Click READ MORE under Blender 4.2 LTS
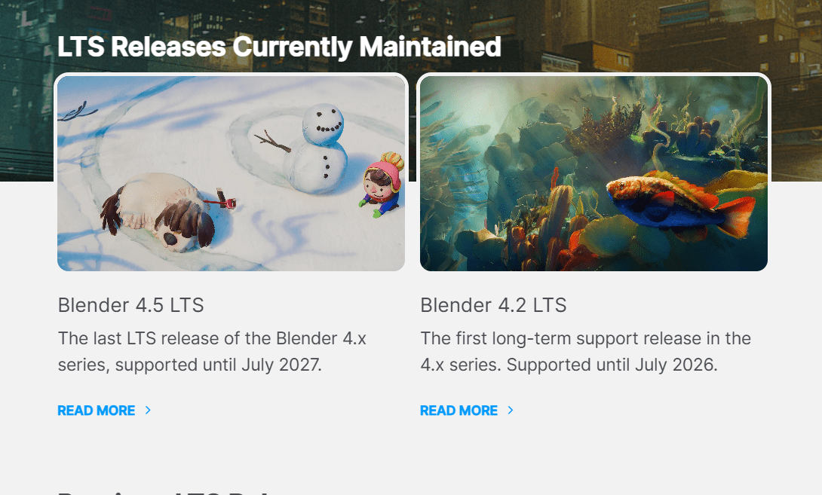The height and width of the screenshot is (495, 822). pyautogui.click(x=459, y=411)
